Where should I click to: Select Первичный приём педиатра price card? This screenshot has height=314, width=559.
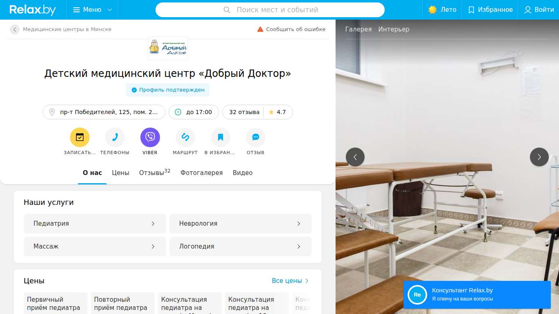coord(56,303)
